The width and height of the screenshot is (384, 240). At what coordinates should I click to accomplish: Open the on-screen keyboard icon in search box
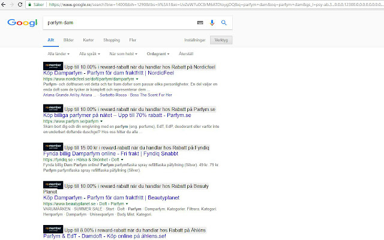(x=200, y=23)
